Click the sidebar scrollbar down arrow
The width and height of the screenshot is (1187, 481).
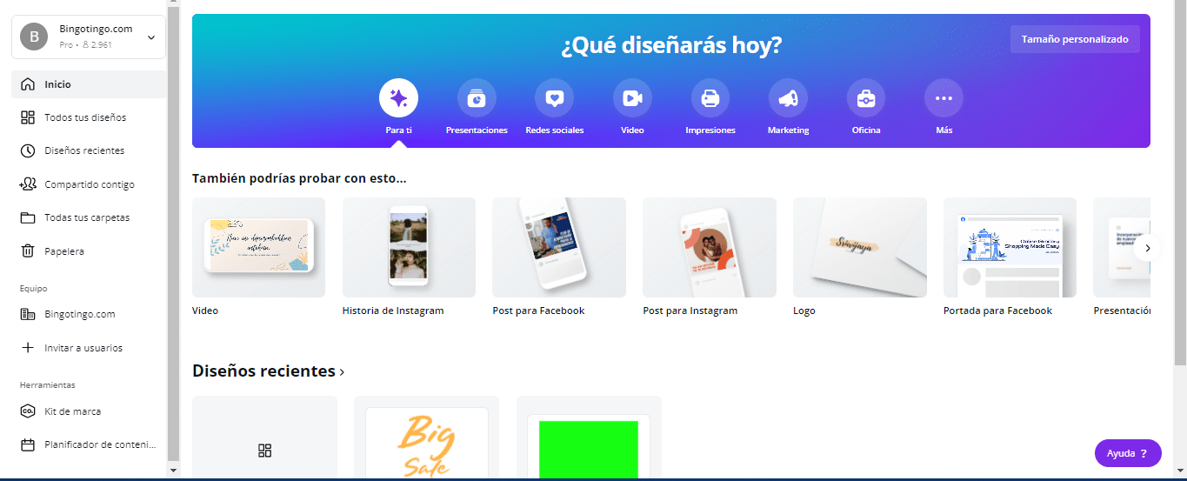click(x=173, y=471)
